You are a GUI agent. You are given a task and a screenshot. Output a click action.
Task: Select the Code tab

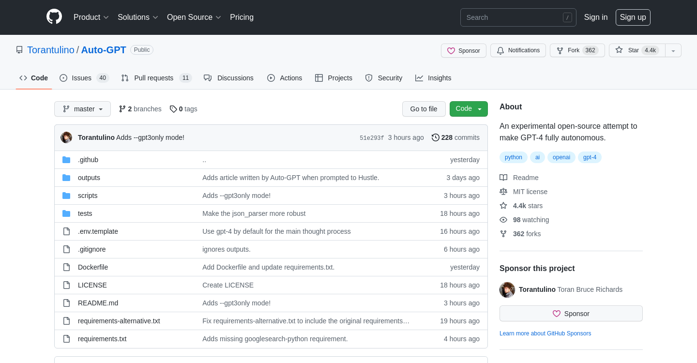(34, 78)
